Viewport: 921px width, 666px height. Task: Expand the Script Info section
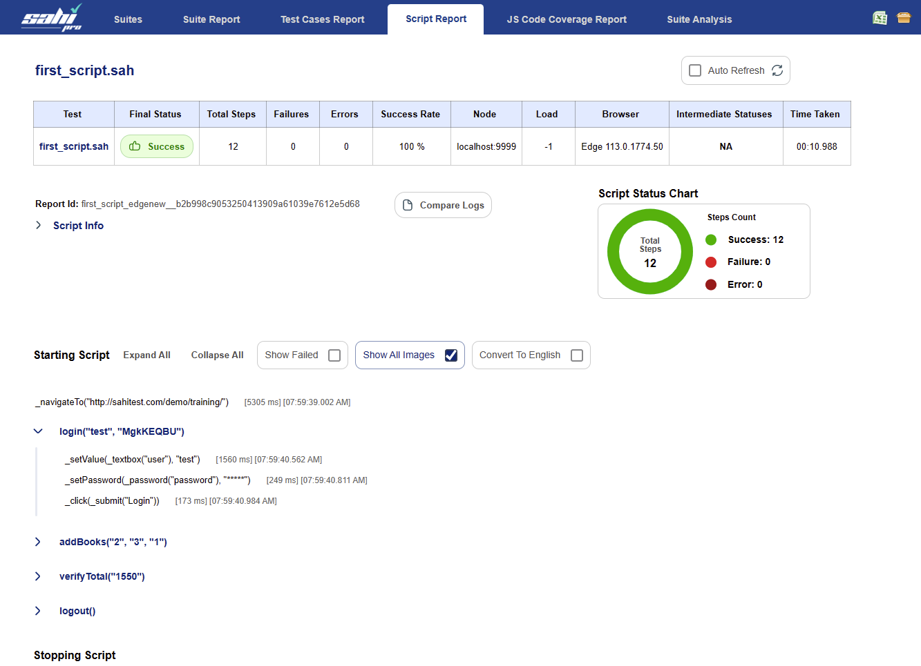click(39, 226)
